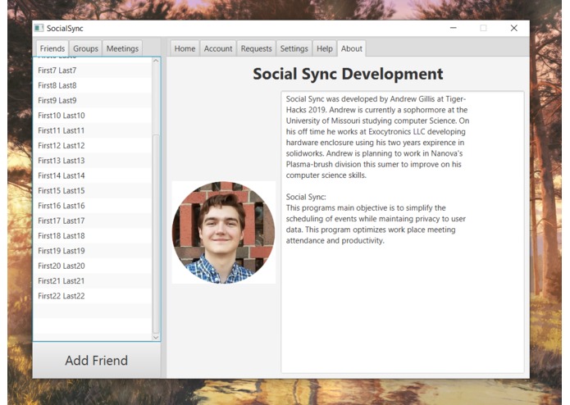Click the friends list scrollbar thumb
This screenshot has width=570, height=405.
[x=156, y=233]
